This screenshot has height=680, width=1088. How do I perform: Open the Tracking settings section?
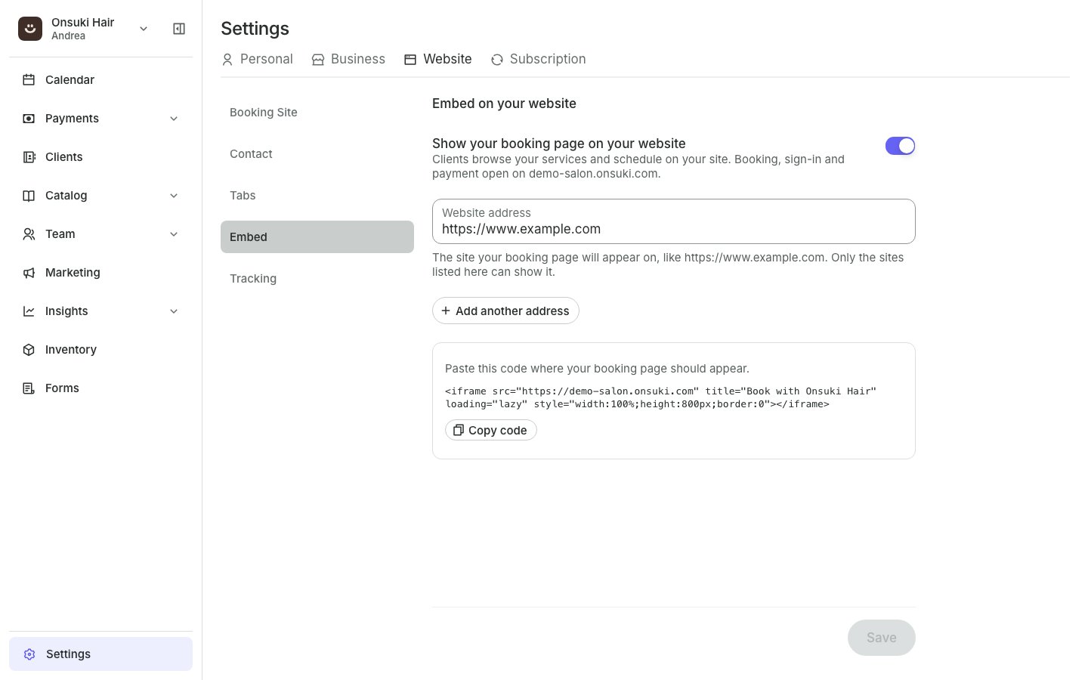pyautogui.click(x=317, y=279)
